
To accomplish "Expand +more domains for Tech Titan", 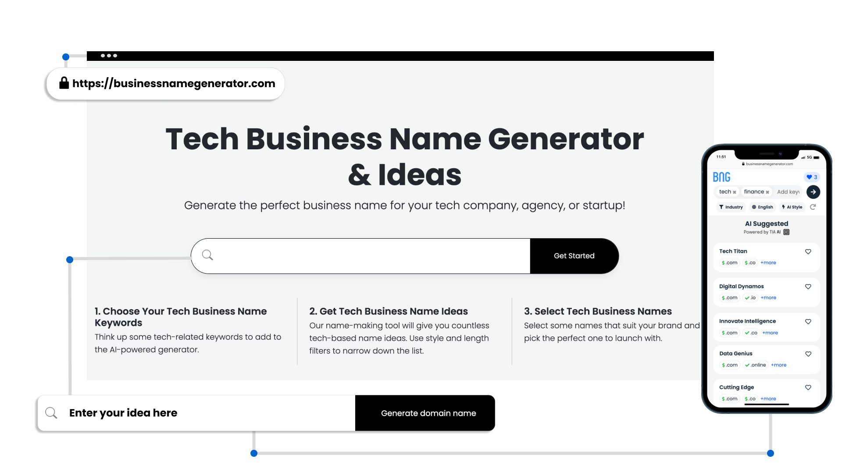I will (x=769, y=262).
